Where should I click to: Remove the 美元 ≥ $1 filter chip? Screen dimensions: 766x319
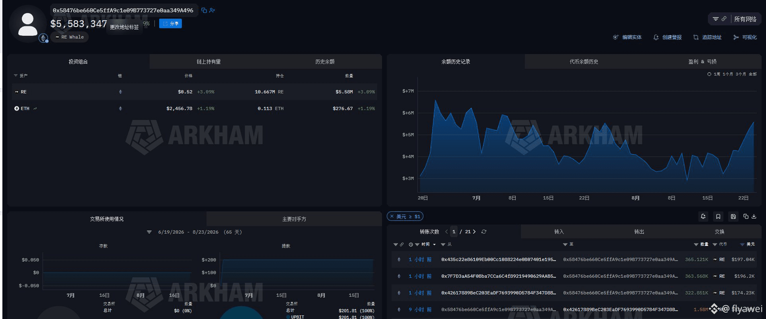(x=392, y=217)
